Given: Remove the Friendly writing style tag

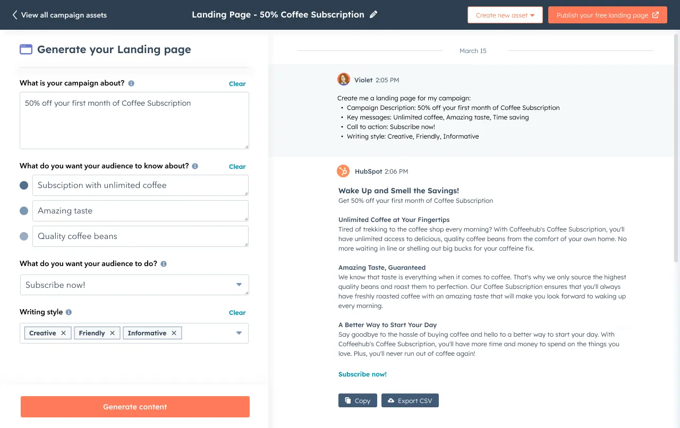Looking at the screenshot, I should [x=112, y=333].
